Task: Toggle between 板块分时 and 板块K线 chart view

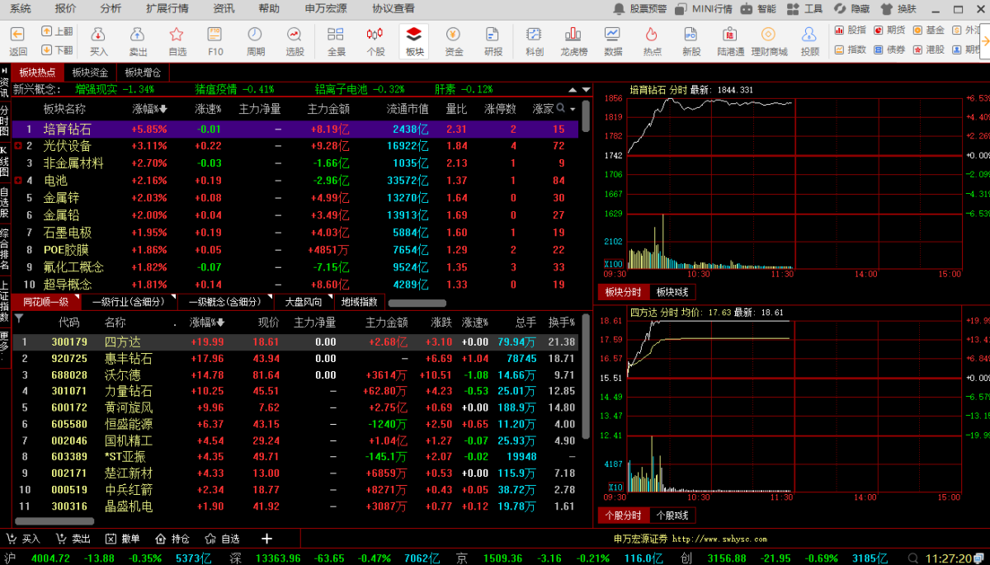Action: (672, 292)
